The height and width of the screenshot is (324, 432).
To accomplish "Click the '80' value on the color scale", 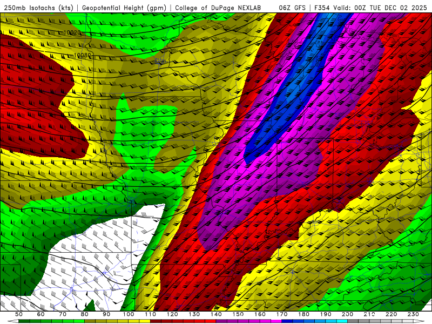I will (85, 314).
